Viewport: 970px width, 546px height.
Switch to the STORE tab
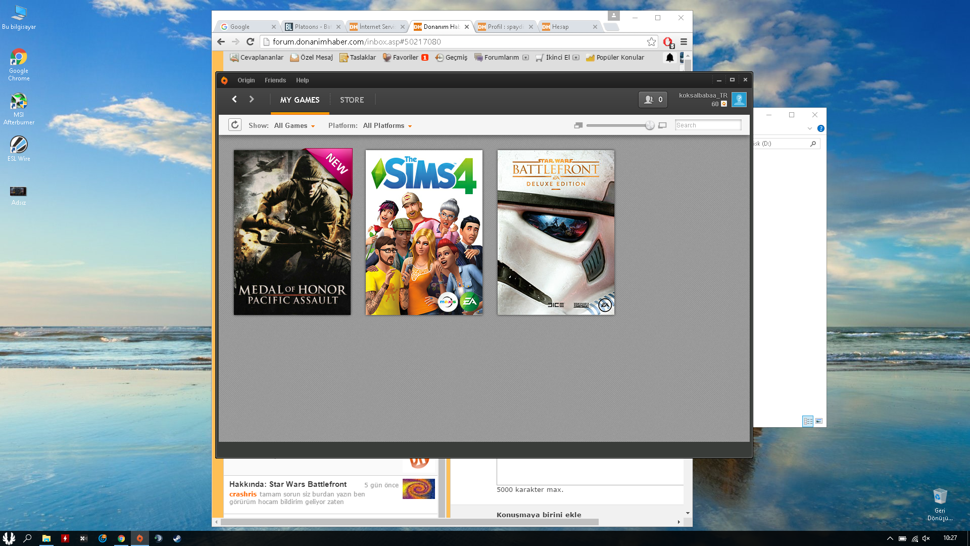tap(352, 100)
